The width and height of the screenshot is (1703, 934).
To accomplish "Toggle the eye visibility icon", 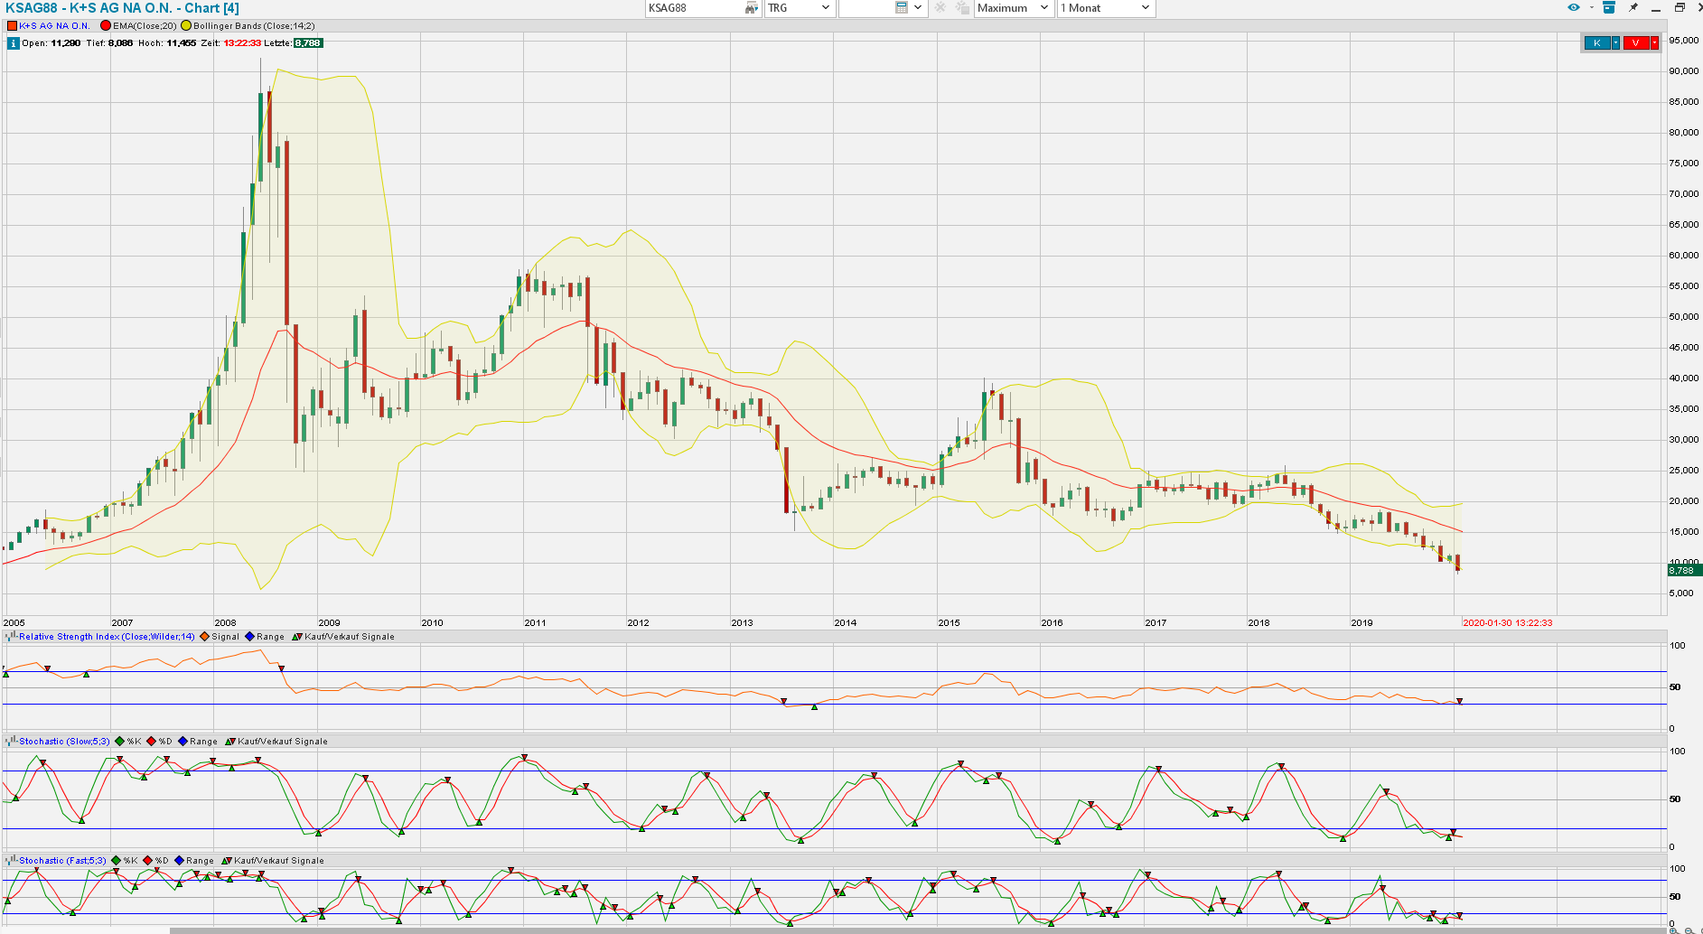I will pos(1574,8).
